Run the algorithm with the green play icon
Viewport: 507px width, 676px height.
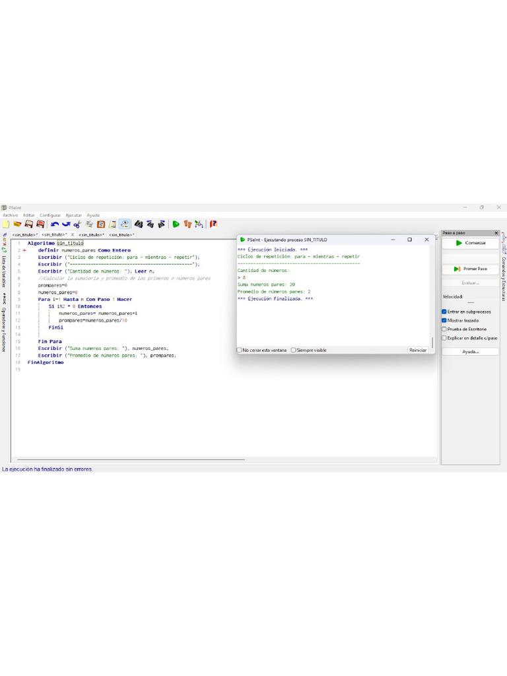click(x=176, y=224)
